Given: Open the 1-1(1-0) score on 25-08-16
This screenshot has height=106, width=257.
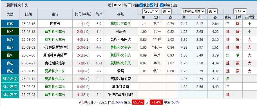Looking at the screenshot, I should pyautogui.click(x=83, y=24).
